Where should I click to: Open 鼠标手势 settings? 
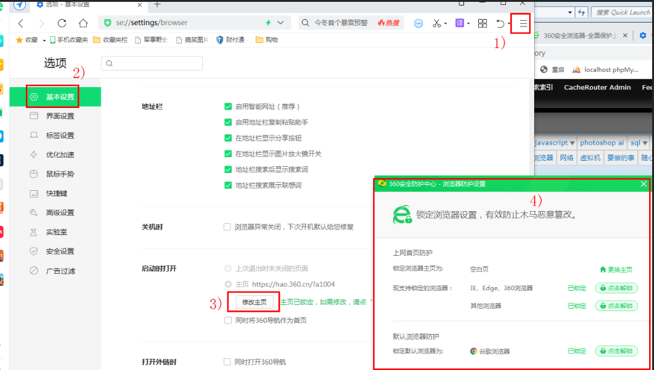point(55,174)
